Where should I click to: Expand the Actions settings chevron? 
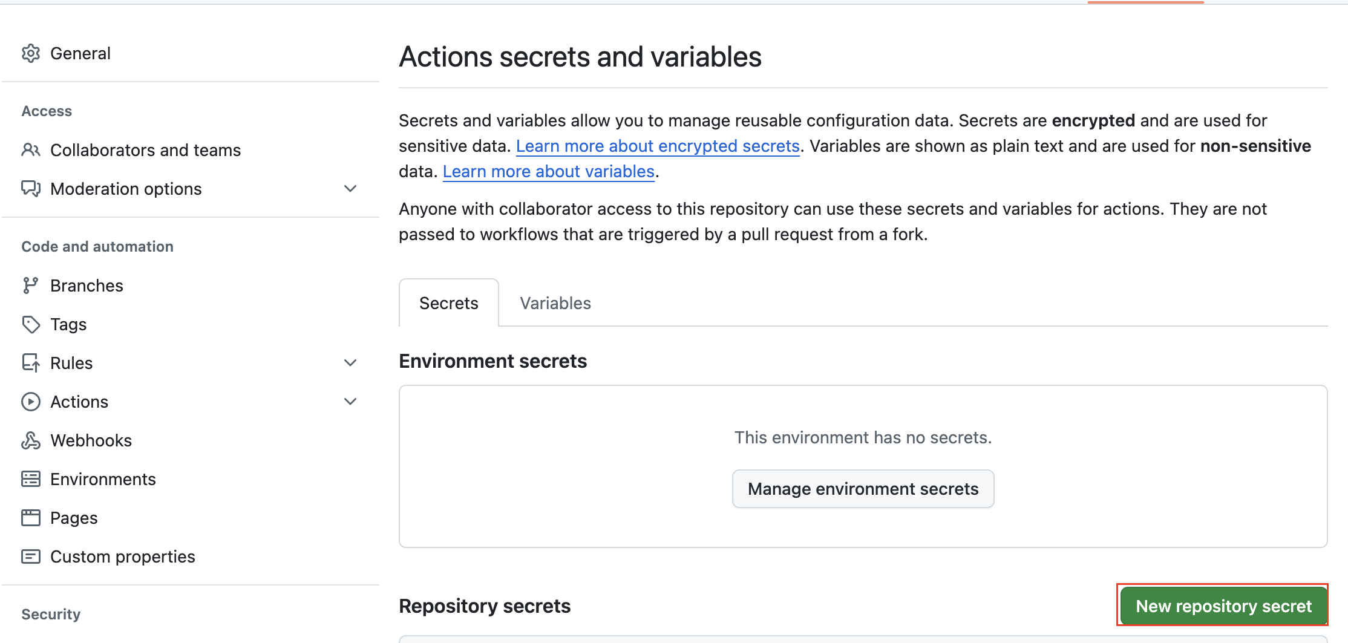coord(350,402)
